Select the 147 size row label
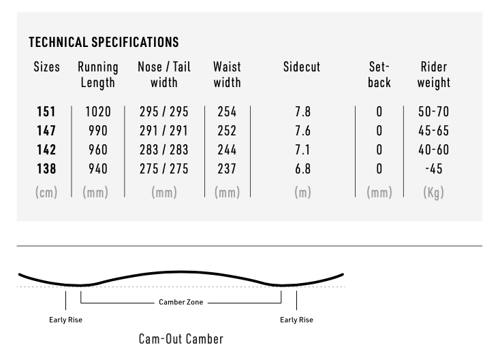The height and width of the screenshot is (364, 500). coord(46,131)
